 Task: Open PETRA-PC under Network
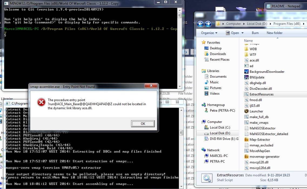(x=217, y=161)
